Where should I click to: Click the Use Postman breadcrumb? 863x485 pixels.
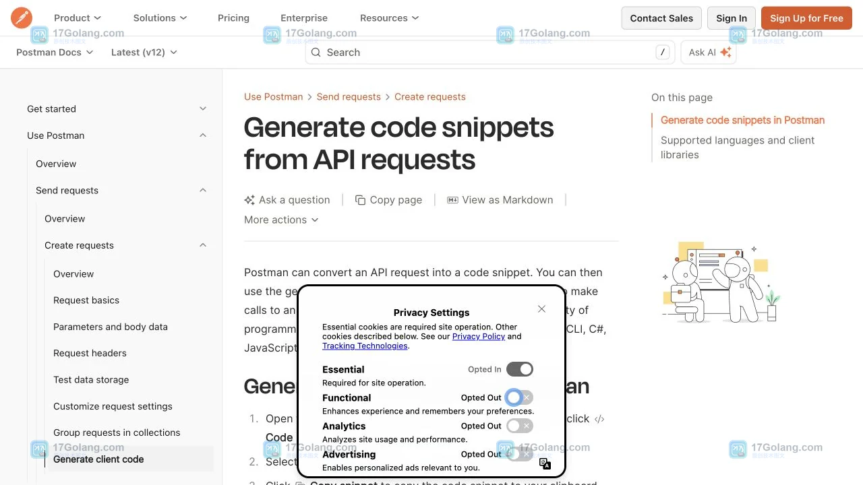click(x=274, y=97)
